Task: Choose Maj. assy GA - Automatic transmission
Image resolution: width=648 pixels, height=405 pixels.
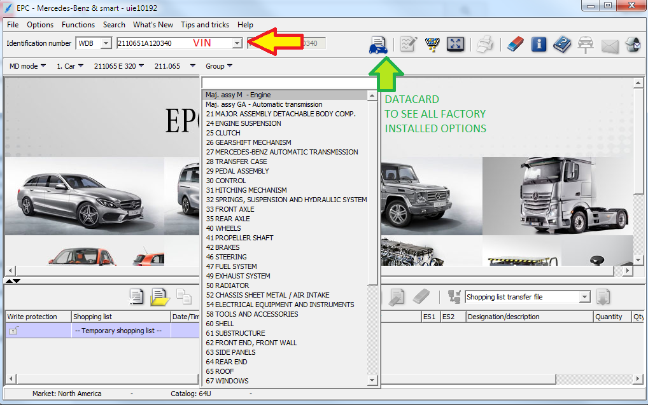Action: (264, 104)
